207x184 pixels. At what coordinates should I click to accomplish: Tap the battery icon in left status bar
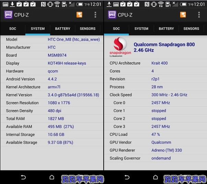79,4
